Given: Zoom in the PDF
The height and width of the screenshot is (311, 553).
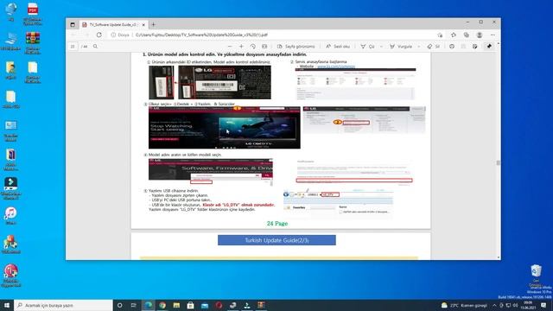Looking at the screenshot, I should coord(241,46).
